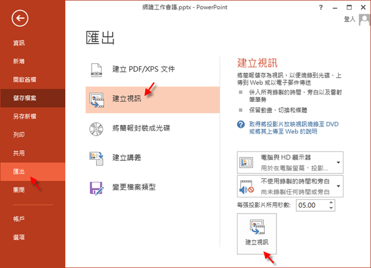Select 建立 PDF/XPS 文件 option text

[x=144, y=69]
